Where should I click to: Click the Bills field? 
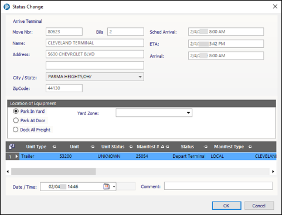[125, 32]
